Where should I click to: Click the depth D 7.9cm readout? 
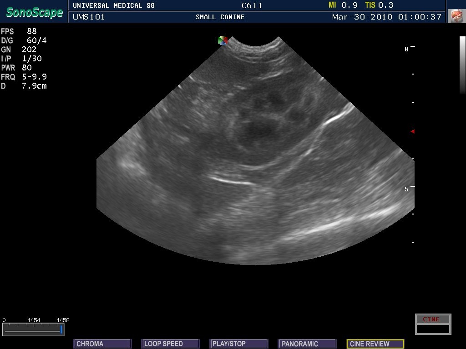[x=24, y=86]
